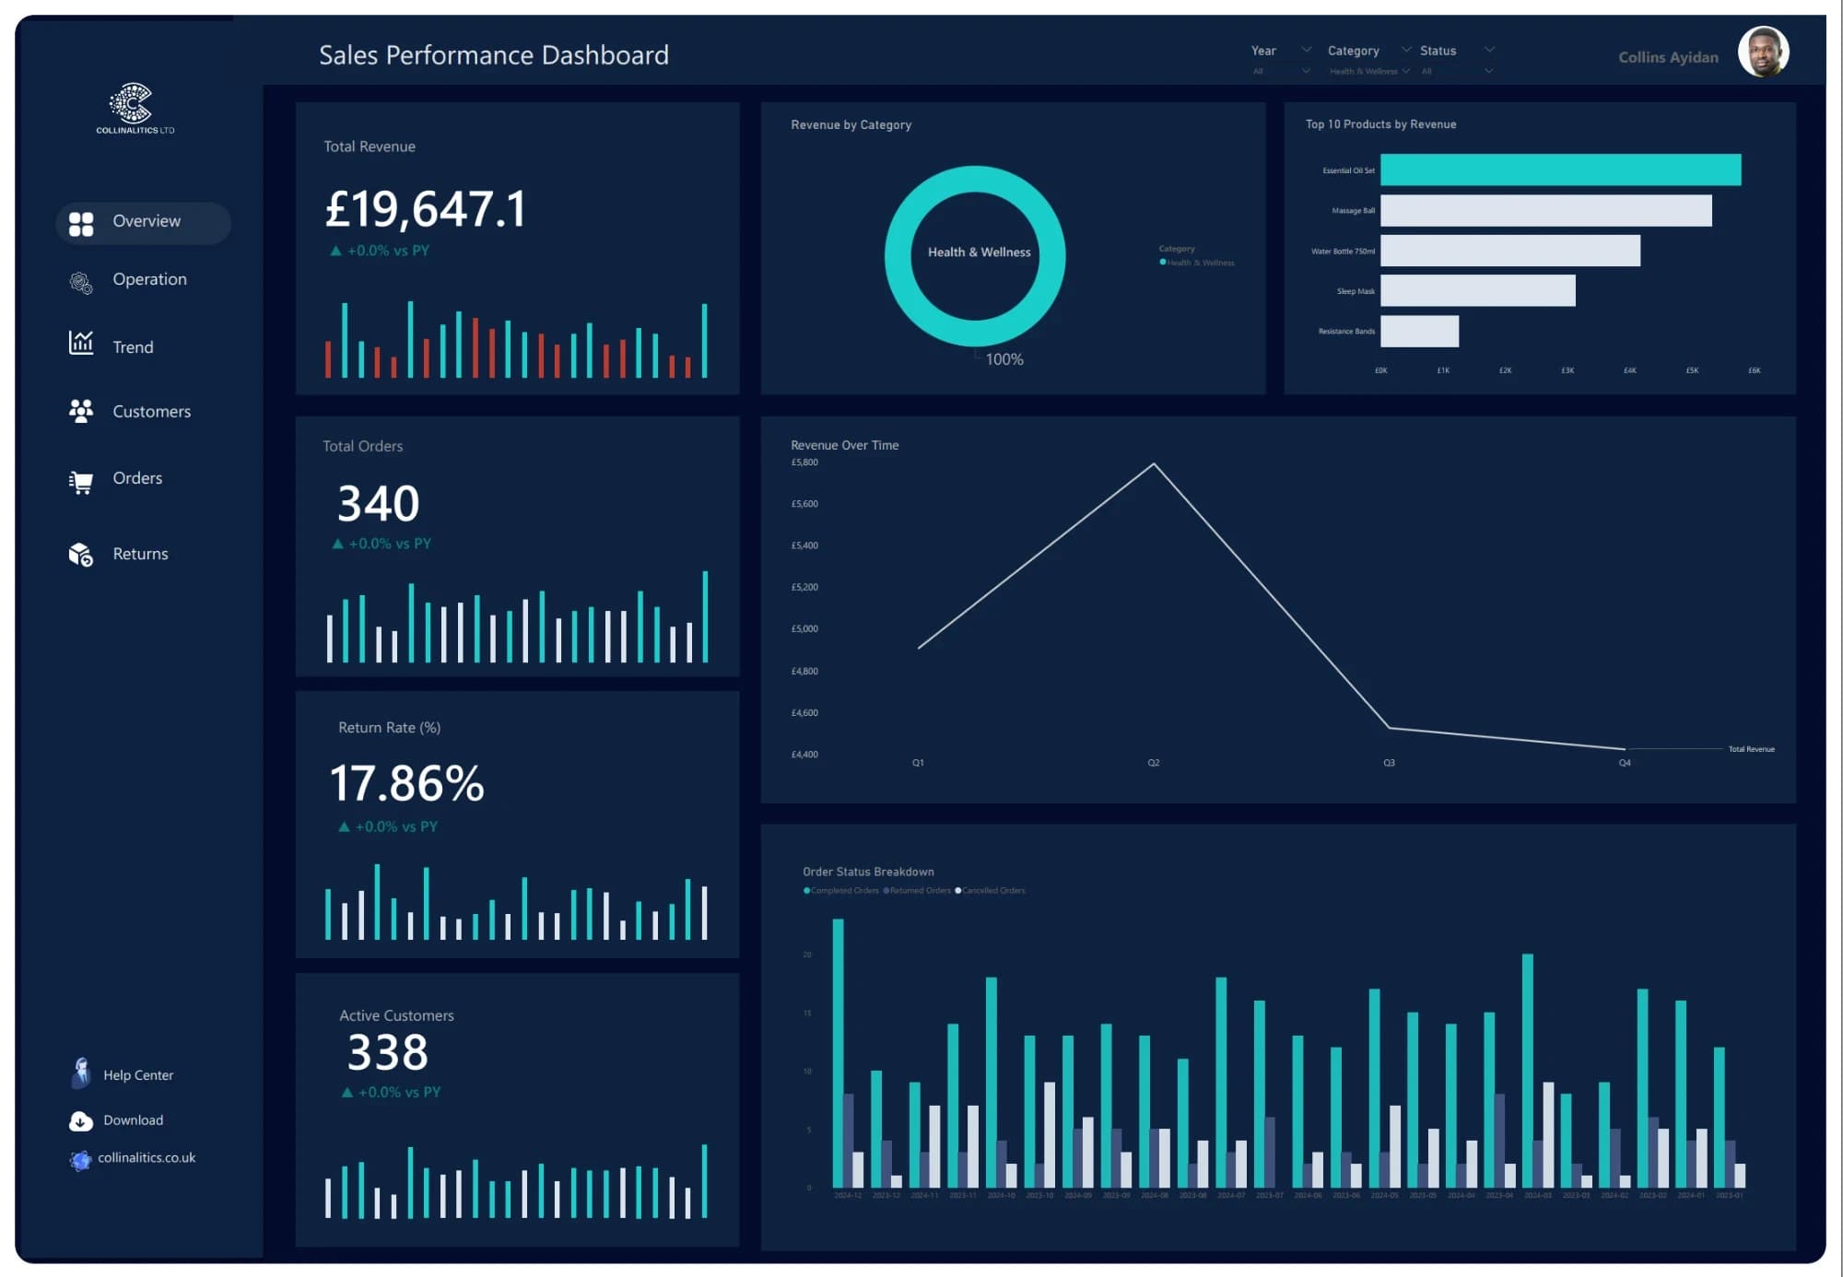Image resolution: width=1843 pixels, height=1277 pixels.
Task: Select the Customers people icon
Action: click(x=81, y=411)
